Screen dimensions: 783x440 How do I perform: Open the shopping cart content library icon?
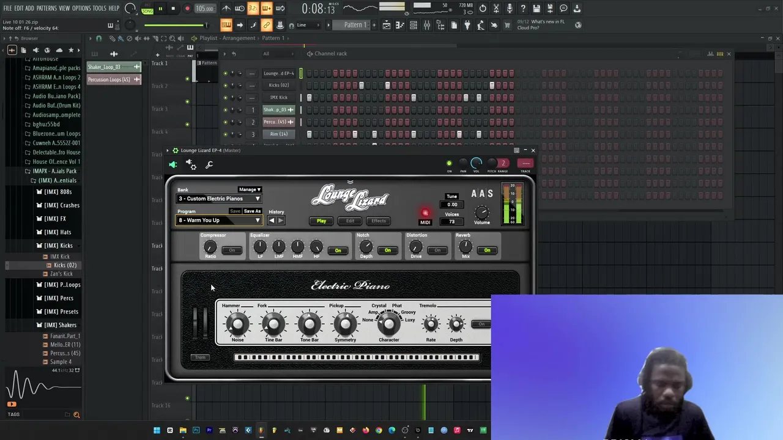pyautogui.click(x=507, y=25)
